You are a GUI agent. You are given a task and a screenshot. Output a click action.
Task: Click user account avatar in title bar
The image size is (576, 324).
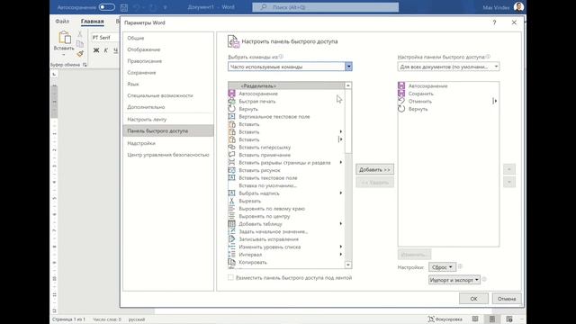point(518,7)
